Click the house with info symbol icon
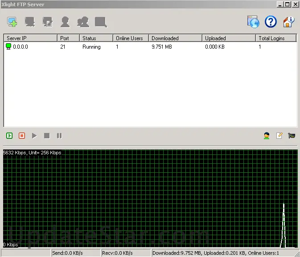This screenshot has height=257, width=300. click(289, 21)
